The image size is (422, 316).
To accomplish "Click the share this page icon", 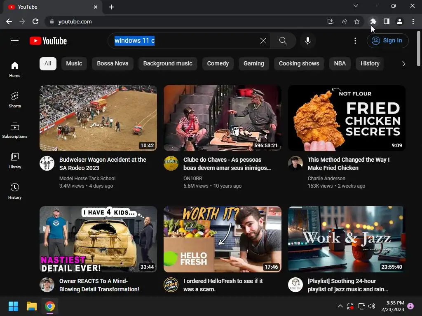I will [x=344, y=21].
